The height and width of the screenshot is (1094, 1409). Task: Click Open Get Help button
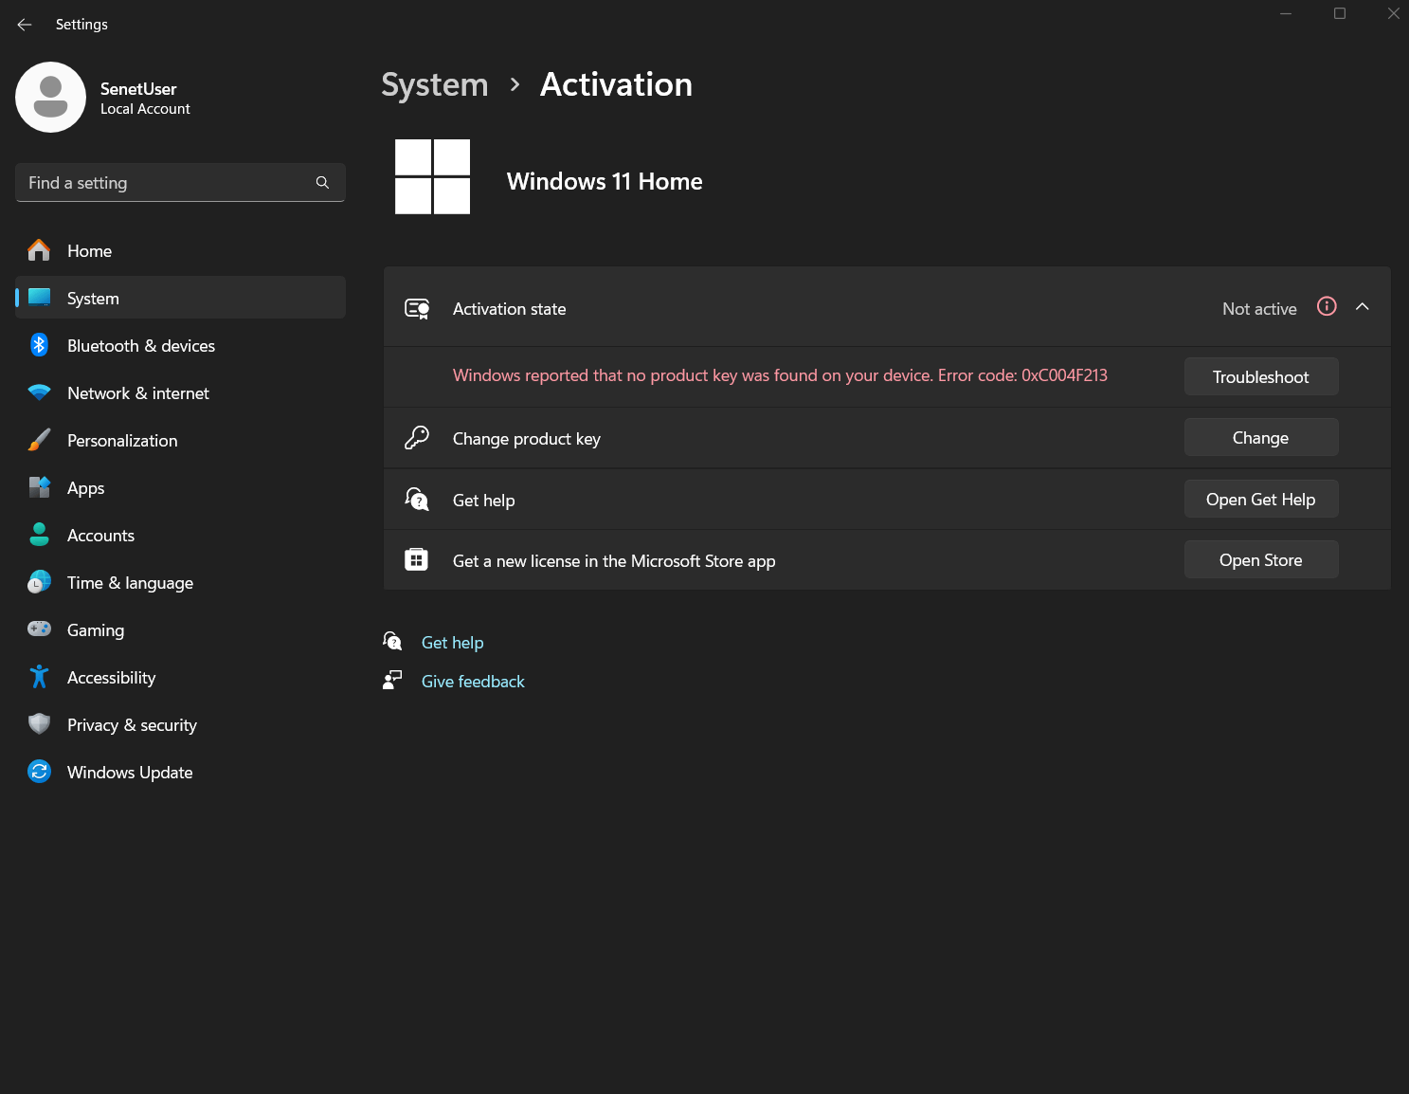pos(1261,499)
